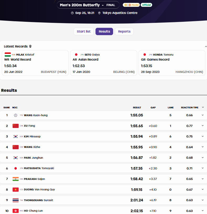Expand PRAKASH Sajan result details
The image size is (207, 214).
tap(203, 179)
